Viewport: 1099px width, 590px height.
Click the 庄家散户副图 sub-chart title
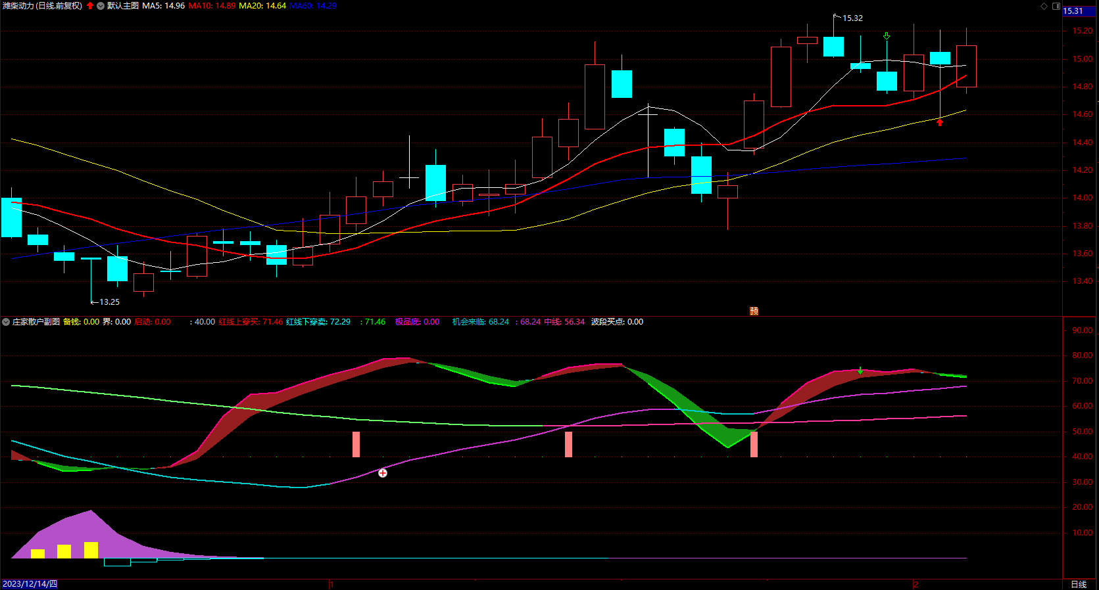pos(36,322)
